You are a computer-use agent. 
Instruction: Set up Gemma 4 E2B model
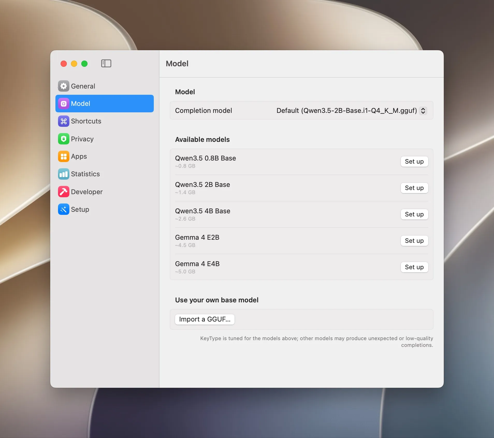click(x=414, y=241)
